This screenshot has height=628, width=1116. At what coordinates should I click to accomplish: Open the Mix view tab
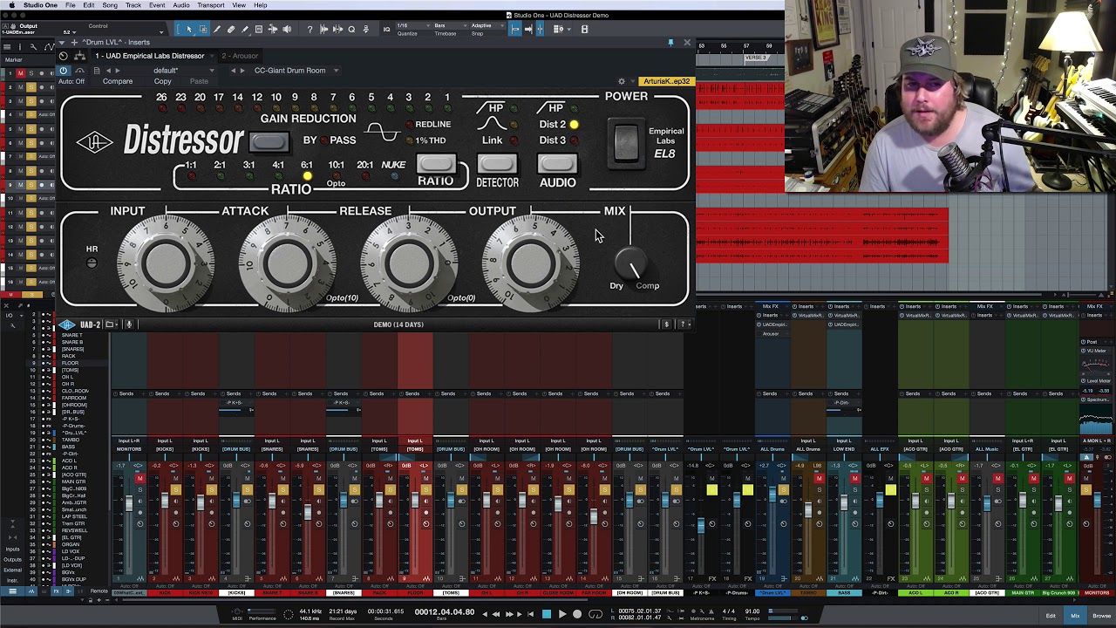coord(1075,616)
